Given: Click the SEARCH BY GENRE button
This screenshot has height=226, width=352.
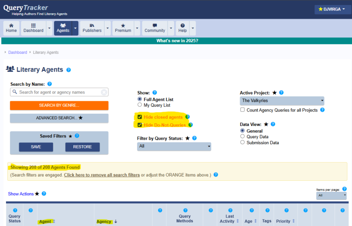Looking at the screenshot, I should pos(59,105).
